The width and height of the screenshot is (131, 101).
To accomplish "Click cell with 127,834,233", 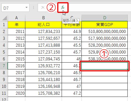I will tap(43, 32).
